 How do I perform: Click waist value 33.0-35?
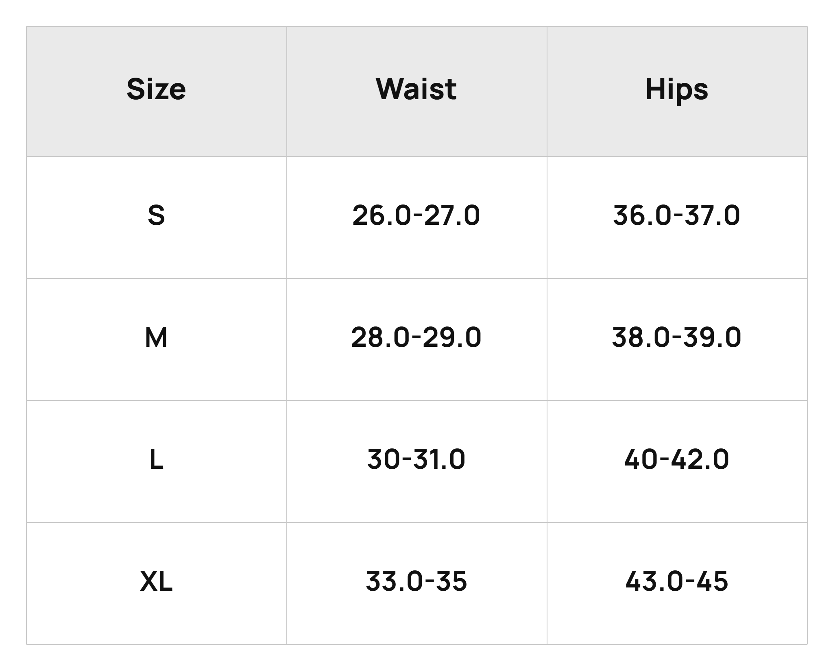click(416, 581)
